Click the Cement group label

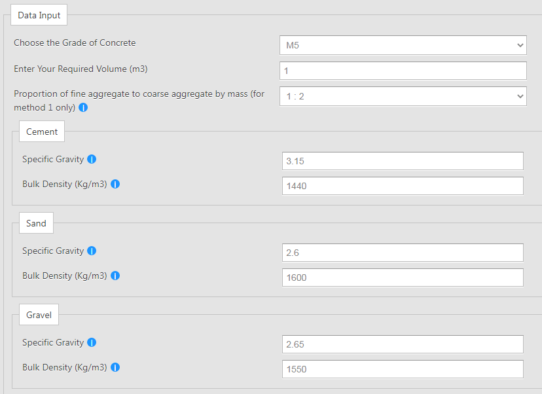click(41, 131)
